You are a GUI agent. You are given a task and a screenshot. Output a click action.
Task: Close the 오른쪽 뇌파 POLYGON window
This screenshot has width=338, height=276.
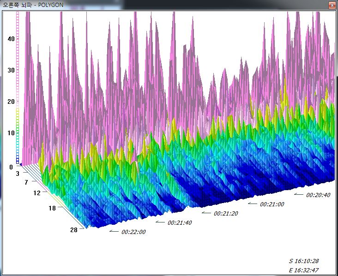(332, 6)
